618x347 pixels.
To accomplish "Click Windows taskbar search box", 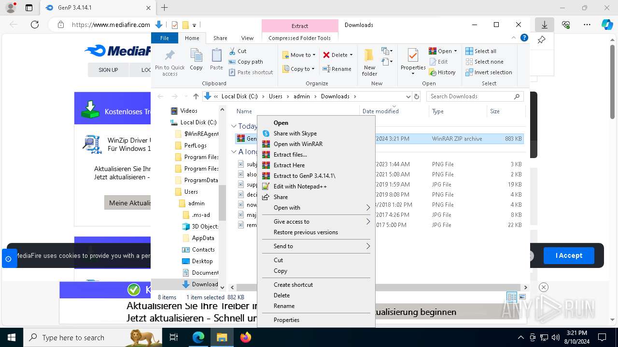I will coord(93,337).
